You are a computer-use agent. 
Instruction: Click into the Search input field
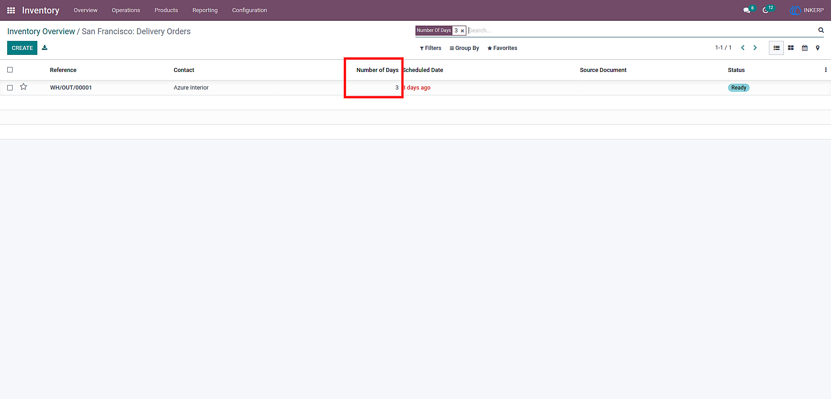(x=641, y=30)
